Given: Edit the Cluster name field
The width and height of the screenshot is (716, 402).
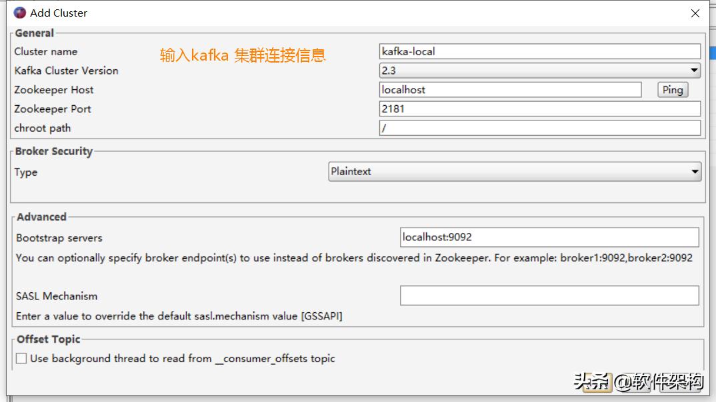Looking at the screenshot, I should tap(540, 51).
